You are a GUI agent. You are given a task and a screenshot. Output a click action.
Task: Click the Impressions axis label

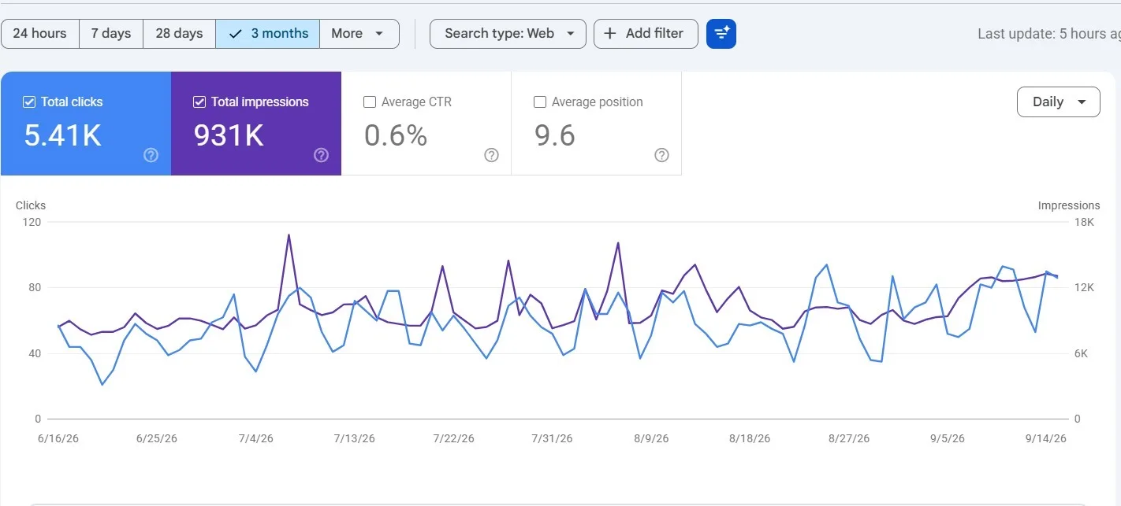(x=1069, y=205)
